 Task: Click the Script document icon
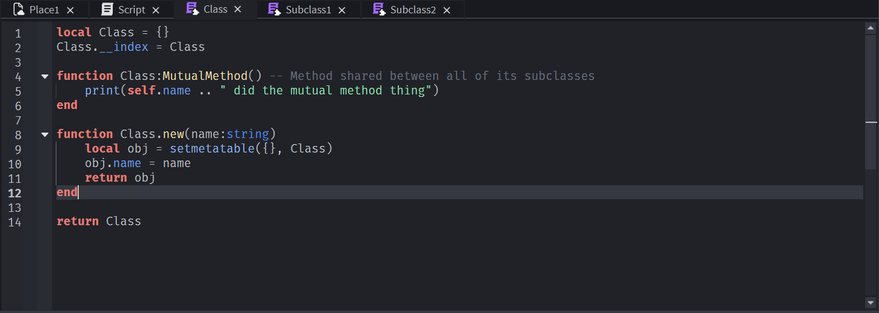tap(107, 10)
